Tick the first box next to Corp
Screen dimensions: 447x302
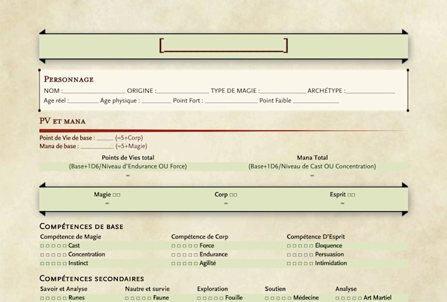pyautogui.click(x=231, y=195)
